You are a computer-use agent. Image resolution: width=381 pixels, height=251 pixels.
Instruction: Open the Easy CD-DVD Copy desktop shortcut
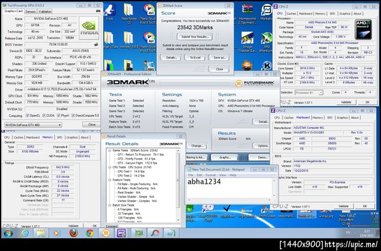(x=208, y=213)
